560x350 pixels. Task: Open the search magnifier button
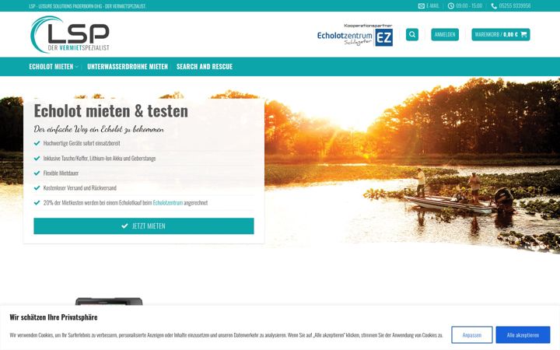pos(411,35)
